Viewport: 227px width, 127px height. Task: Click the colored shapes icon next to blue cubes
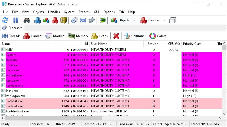[x=46, y=20]
